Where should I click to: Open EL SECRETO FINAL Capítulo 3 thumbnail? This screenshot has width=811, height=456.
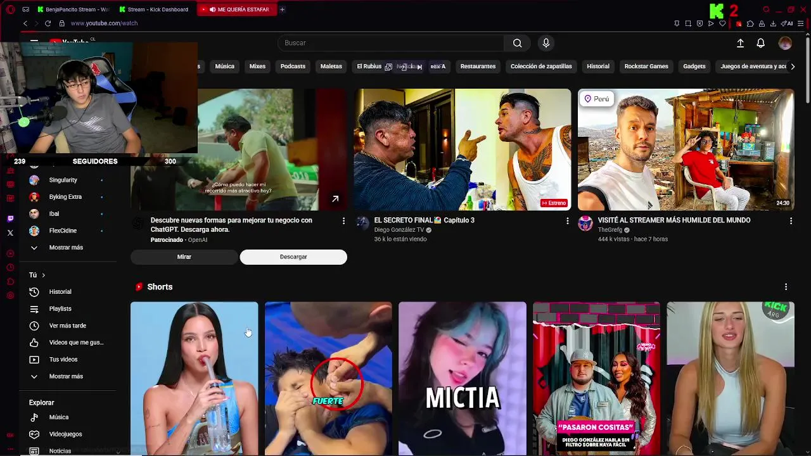click(463, 149)
